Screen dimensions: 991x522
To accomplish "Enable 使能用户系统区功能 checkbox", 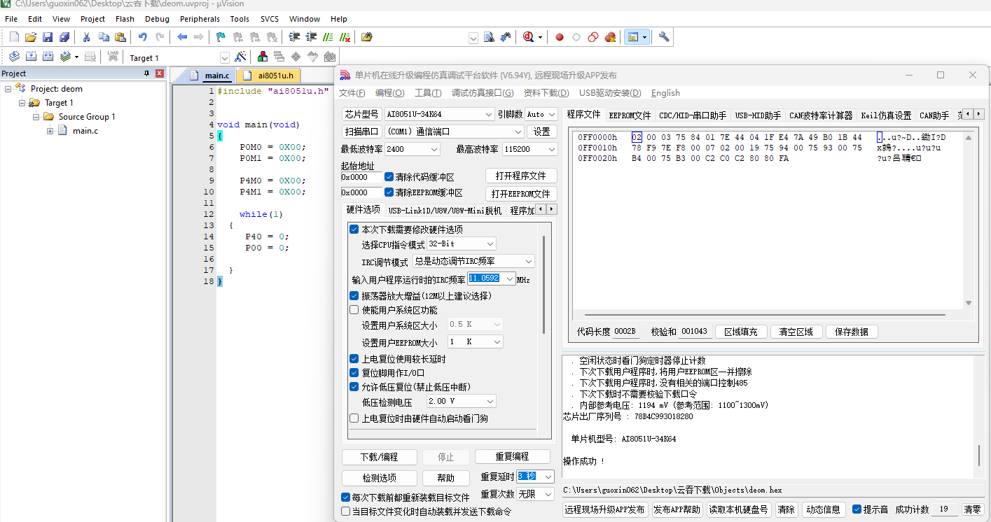I will 354,310.
